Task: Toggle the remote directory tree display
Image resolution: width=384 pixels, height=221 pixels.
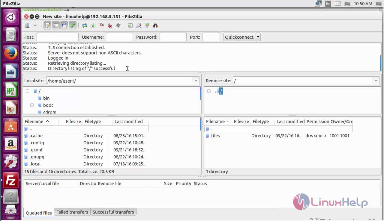Action: pyautogui.click(x=64, y=25)
